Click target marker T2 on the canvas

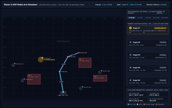pyautogui.click(x=81, y=89)
